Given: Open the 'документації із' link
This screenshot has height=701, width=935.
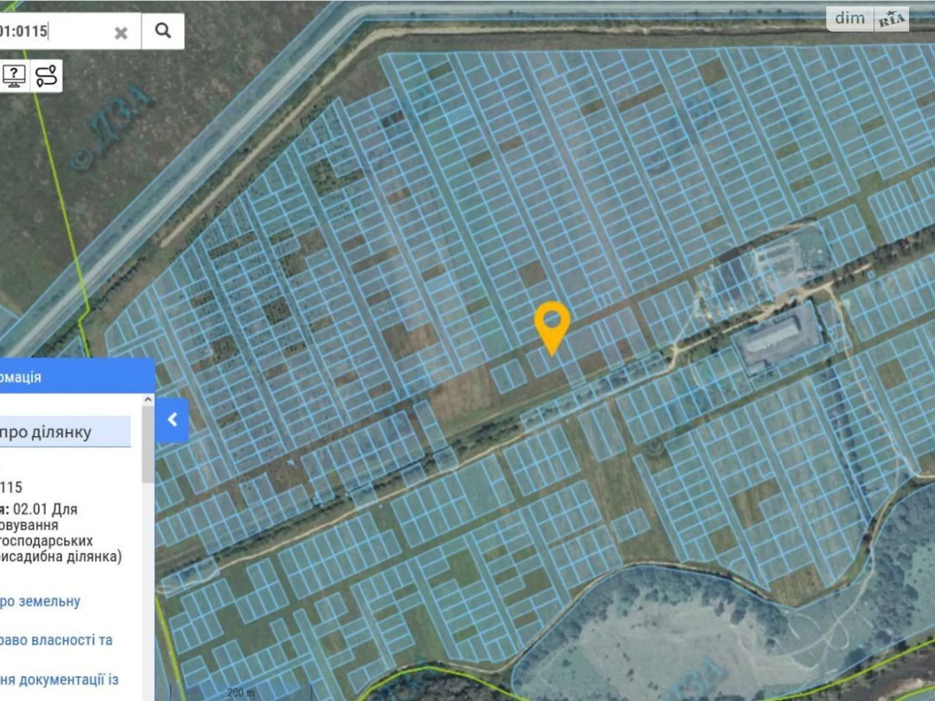Looking at the screenshot, I should tap(58, 679).
